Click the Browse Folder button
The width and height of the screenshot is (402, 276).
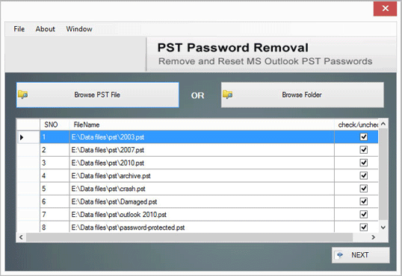[303, 95]
